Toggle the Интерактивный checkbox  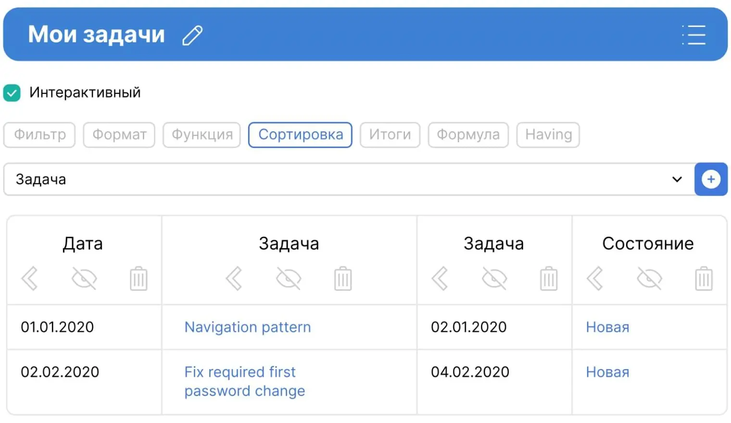[x=12, y=92]
